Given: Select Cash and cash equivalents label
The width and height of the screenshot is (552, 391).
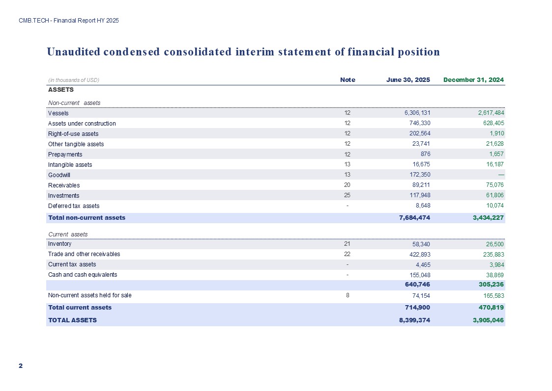Looking at the screenshot, I should (x=82, y=275).
